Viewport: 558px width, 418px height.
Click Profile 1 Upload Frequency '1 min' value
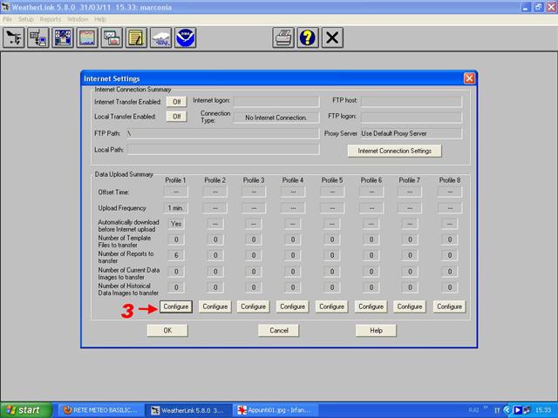click(175, 208)
